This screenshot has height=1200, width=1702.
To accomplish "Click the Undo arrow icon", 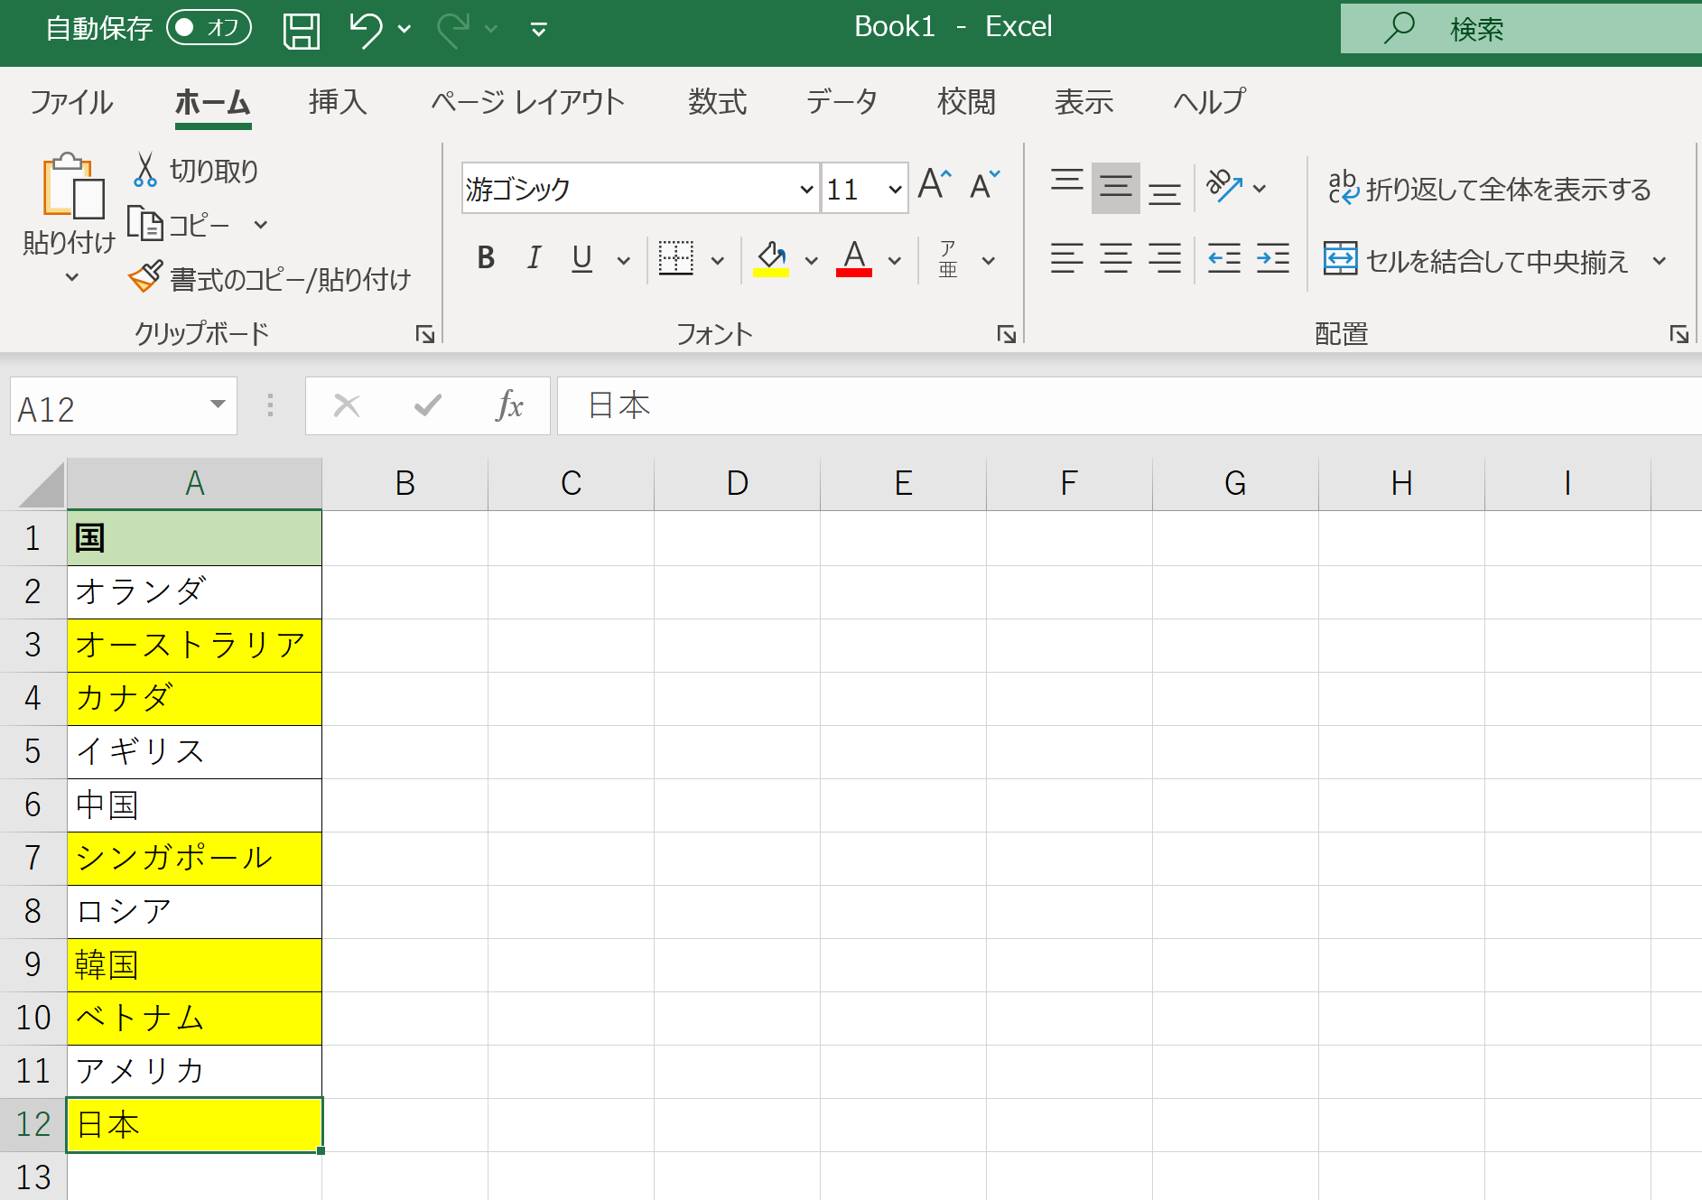I will [x=366, y=30].
